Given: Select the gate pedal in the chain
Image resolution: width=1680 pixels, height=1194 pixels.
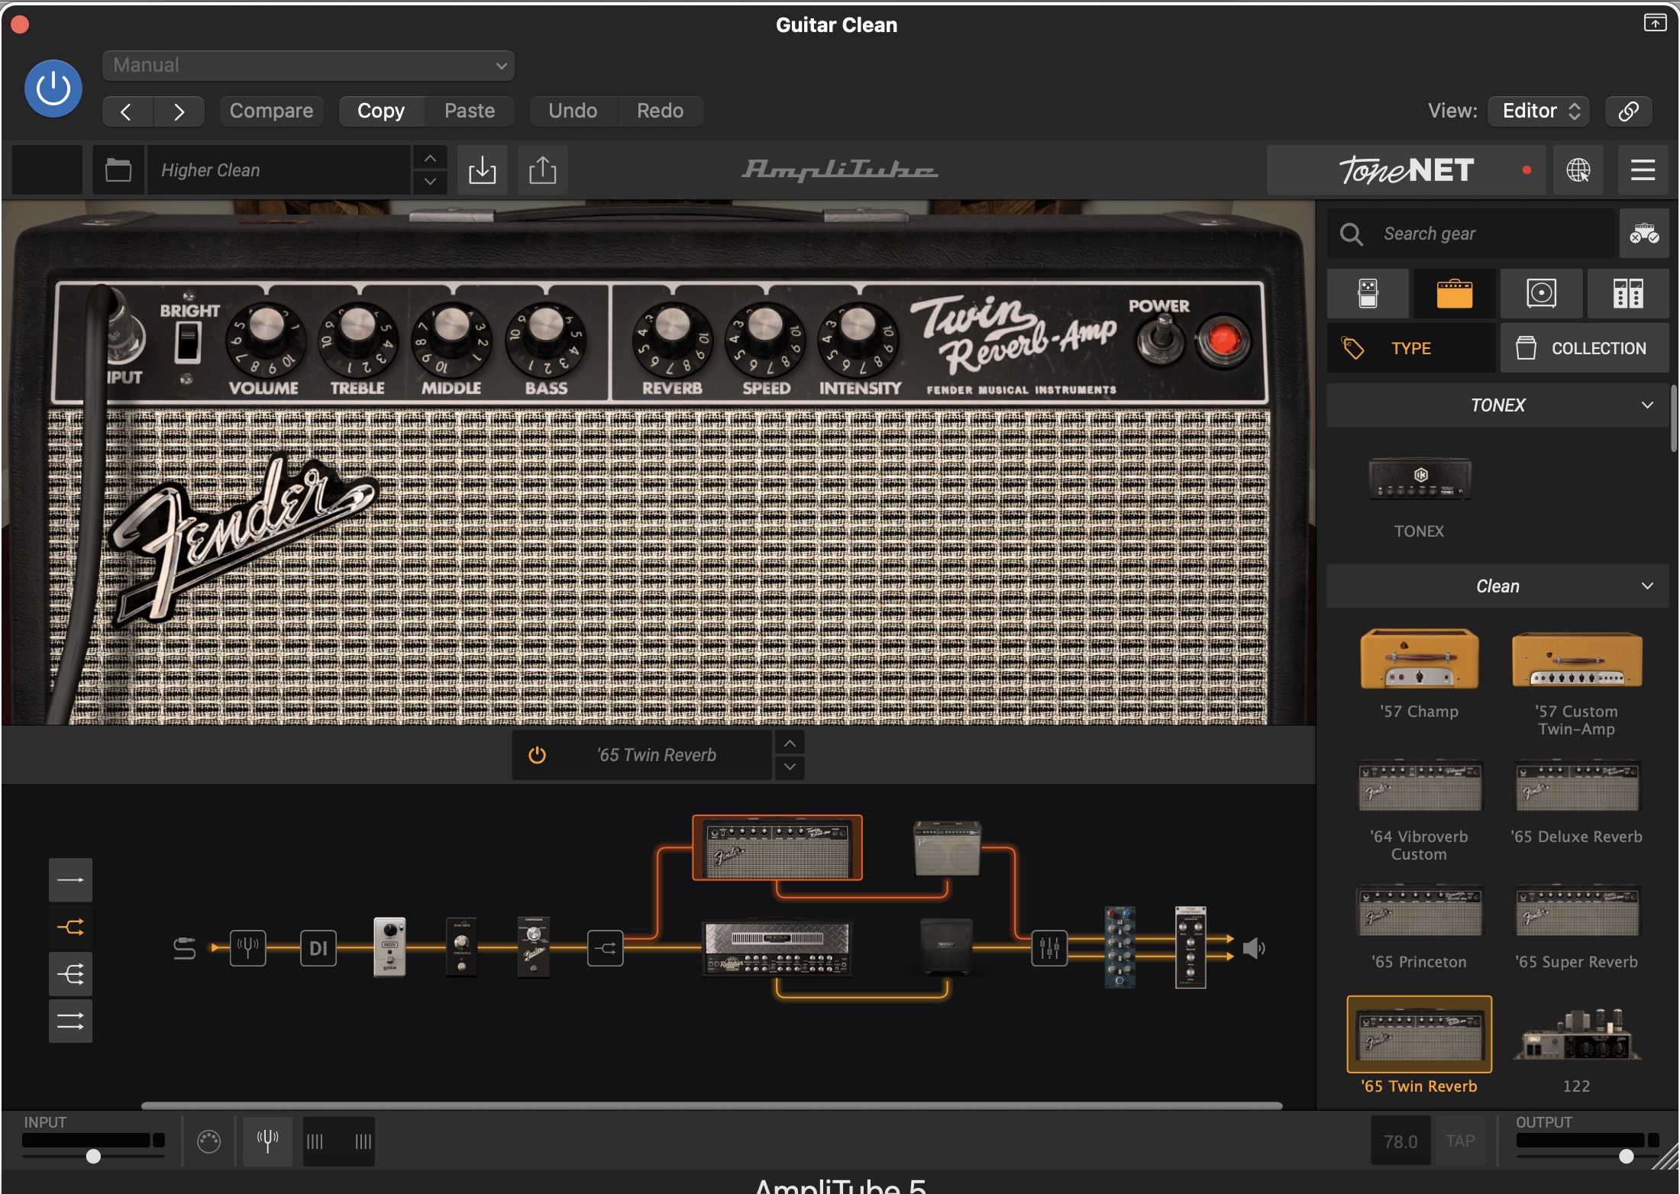Looking at the screenshot, I should click(389, 947).
